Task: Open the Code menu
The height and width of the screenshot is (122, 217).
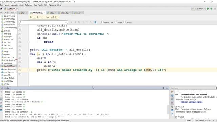Action: point(21,5)
